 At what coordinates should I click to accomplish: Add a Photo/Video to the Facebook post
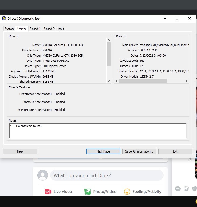pos(100,192)
